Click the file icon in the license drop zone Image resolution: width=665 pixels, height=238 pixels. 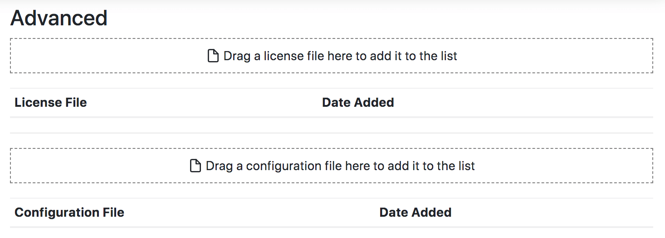(x=213, y=56)
